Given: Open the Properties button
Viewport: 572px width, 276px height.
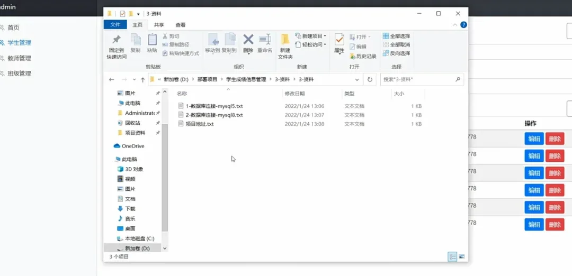Looking at the screenshot, I should coord(339,44).
